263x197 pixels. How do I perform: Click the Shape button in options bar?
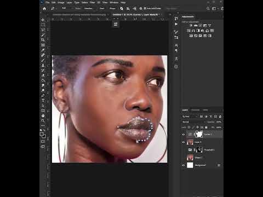112,8
